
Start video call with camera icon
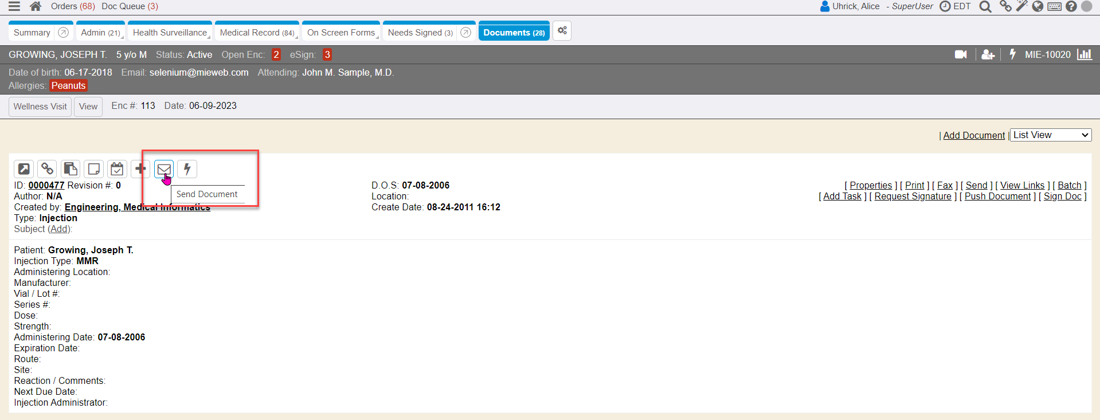pyautogui.click(x=961, y=54)
